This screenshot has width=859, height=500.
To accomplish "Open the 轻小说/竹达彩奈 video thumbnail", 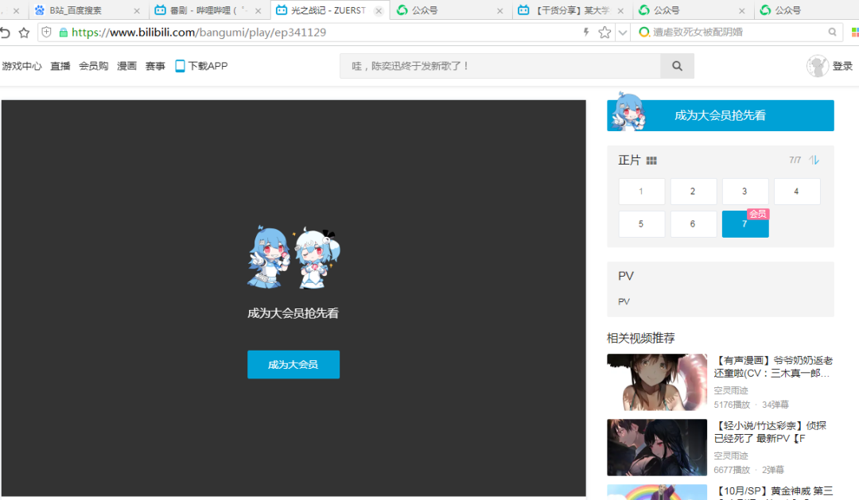I will [657, 448].
